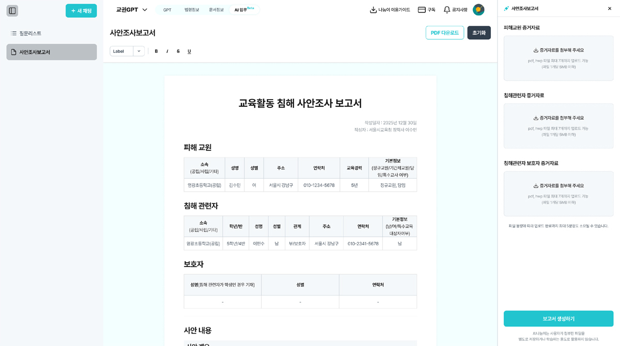Open the 구독 subscription panel
The image size is (620, 346).
427,9
